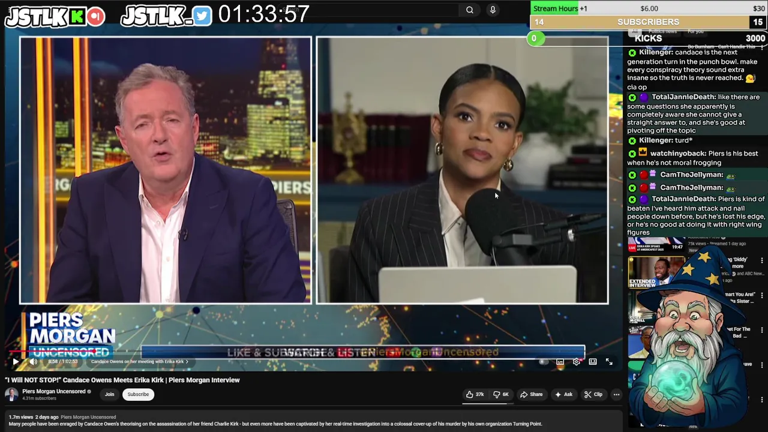Click the '1.7m views 2 days ago' text
The height and width of the screenshot is (432, 768).
[34, 417]
